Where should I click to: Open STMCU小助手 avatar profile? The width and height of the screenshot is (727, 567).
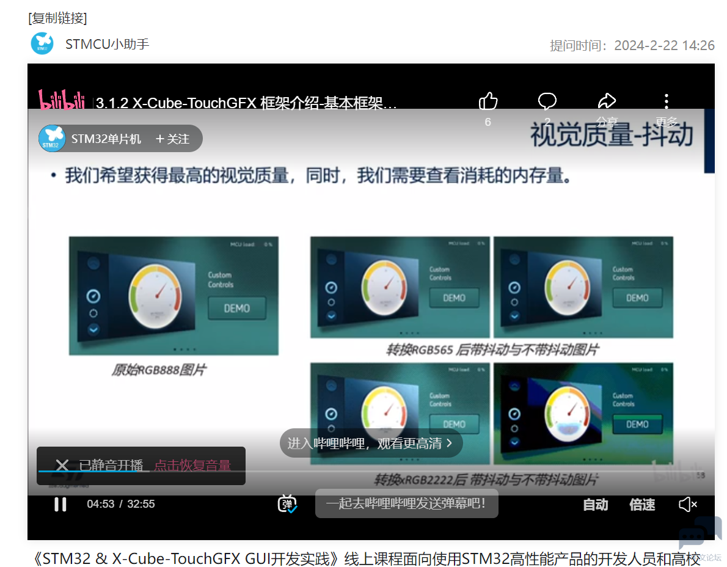(x=42, y=43)
